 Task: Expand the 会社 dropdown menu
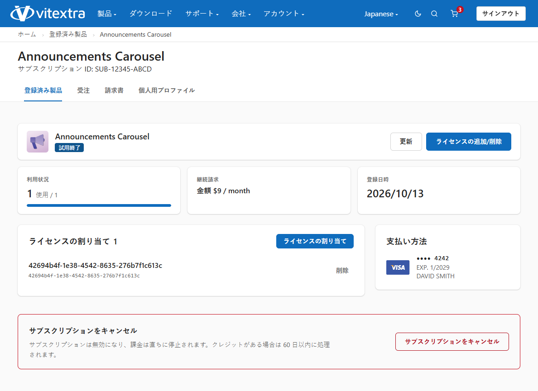pyautogui.click(x=241, y=14)
